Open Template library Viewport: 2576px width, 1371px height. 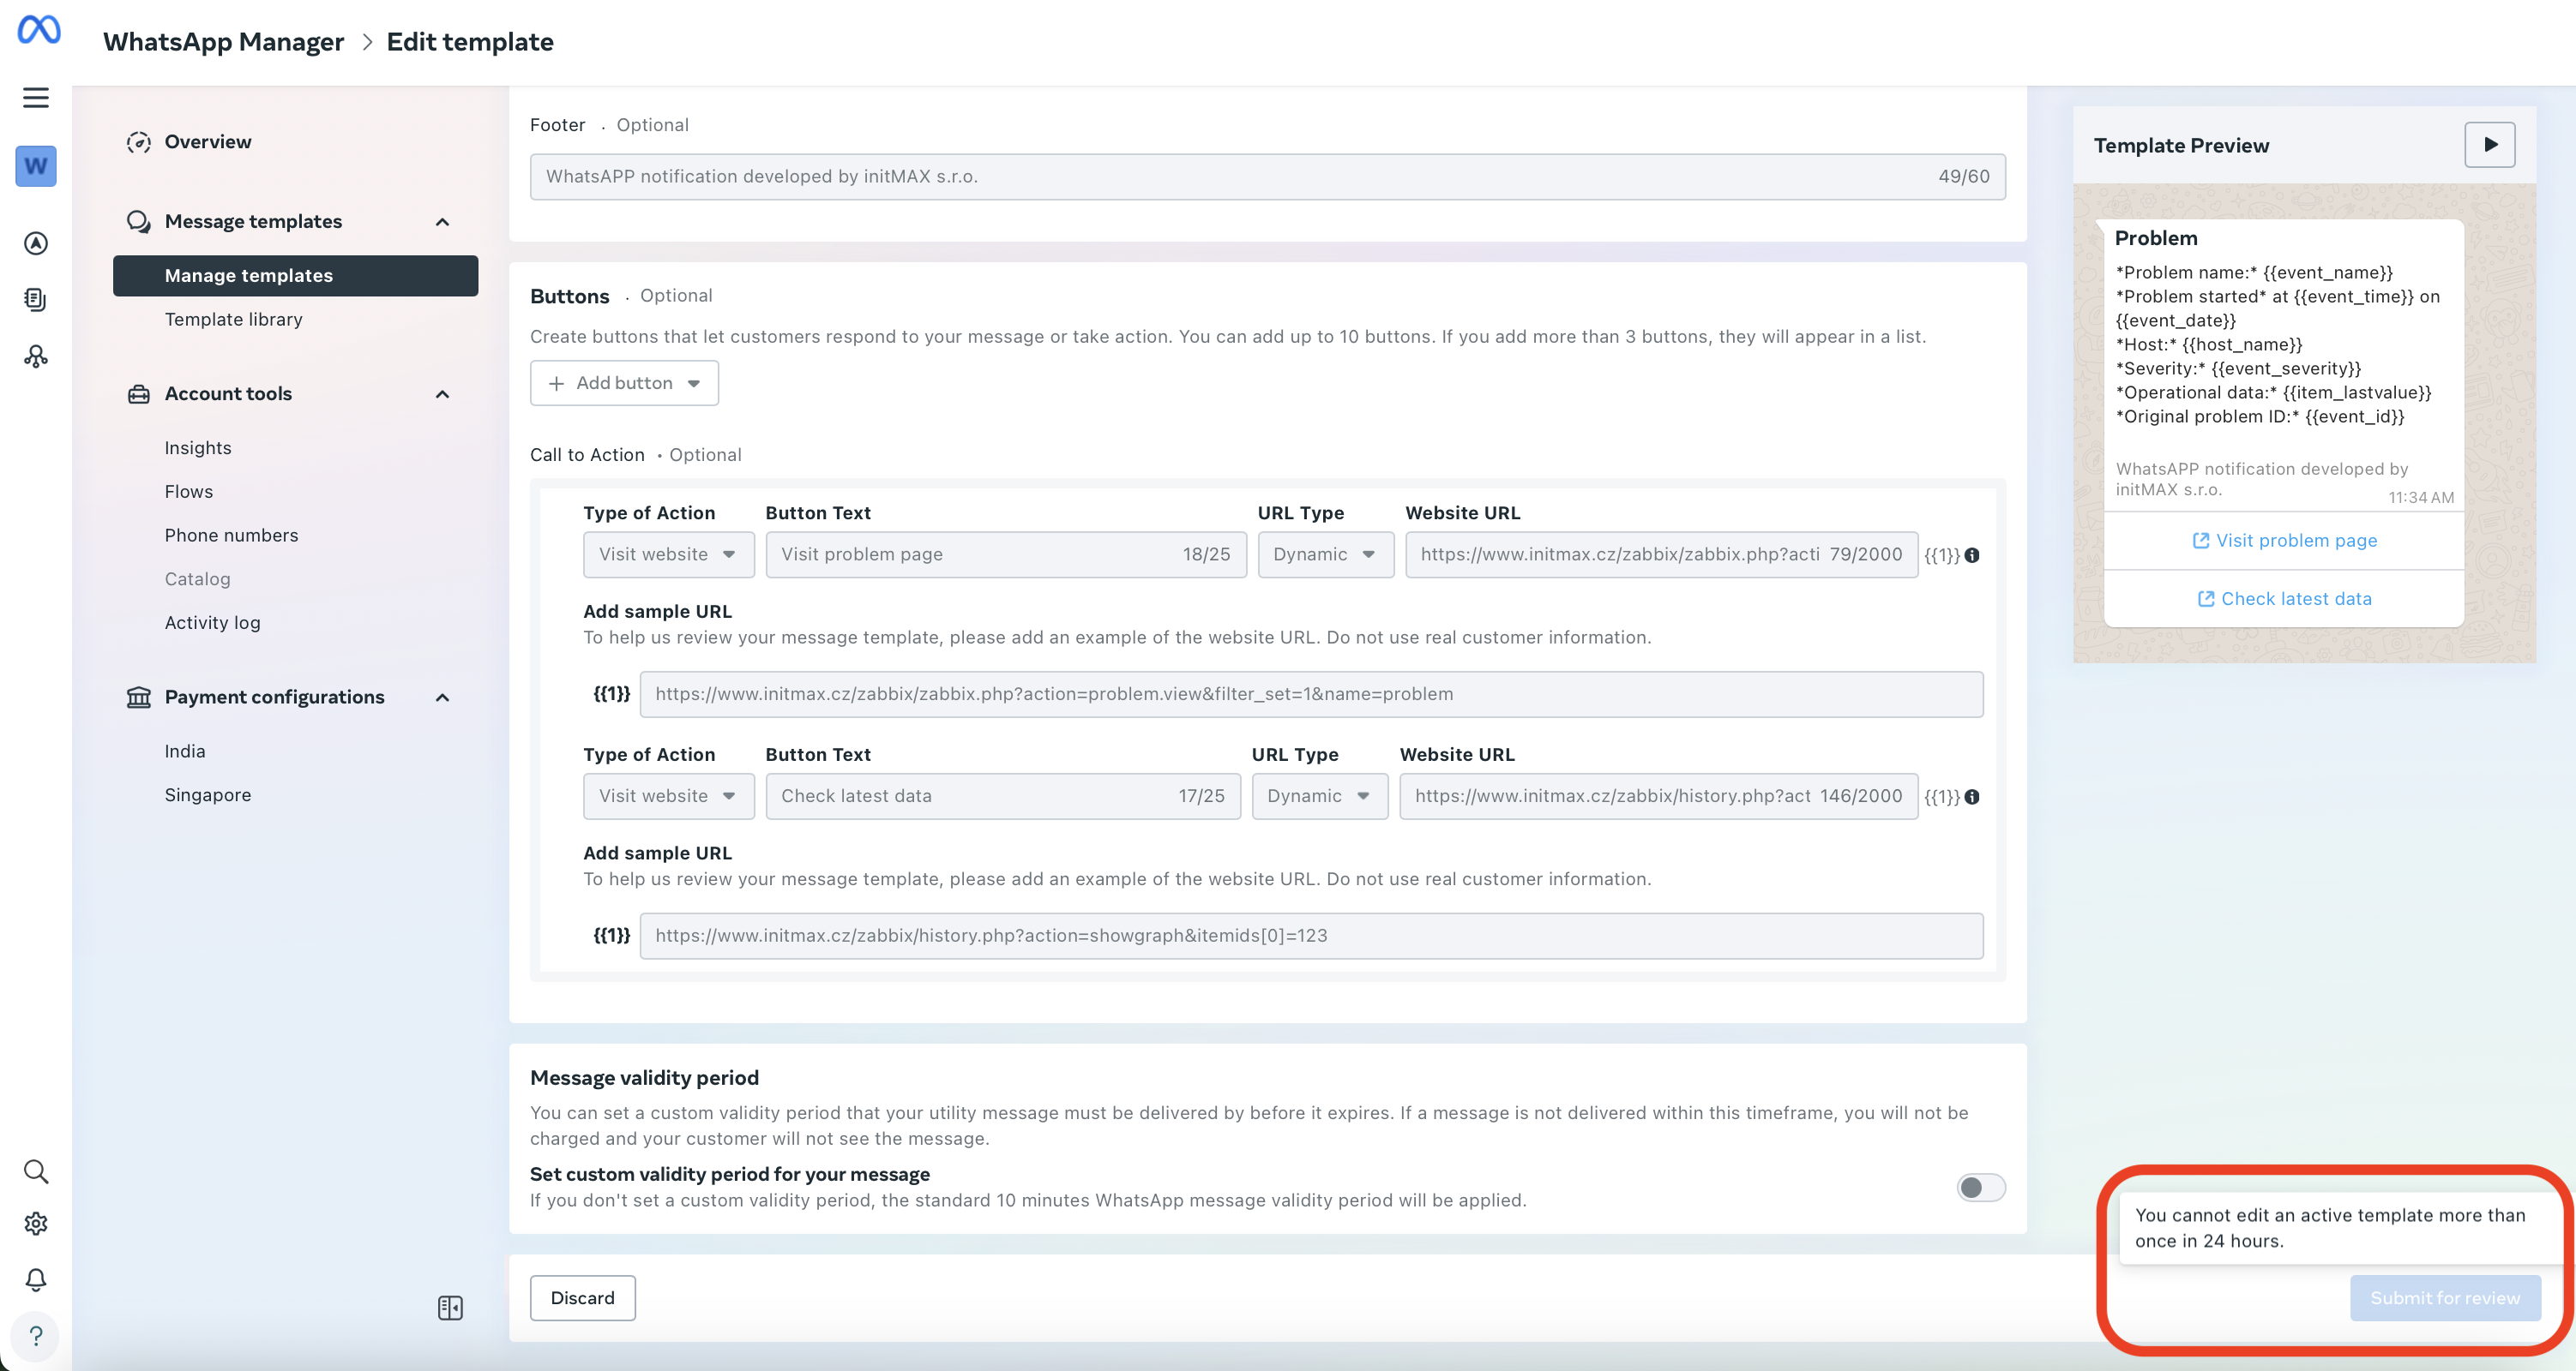tap(233, 319)
